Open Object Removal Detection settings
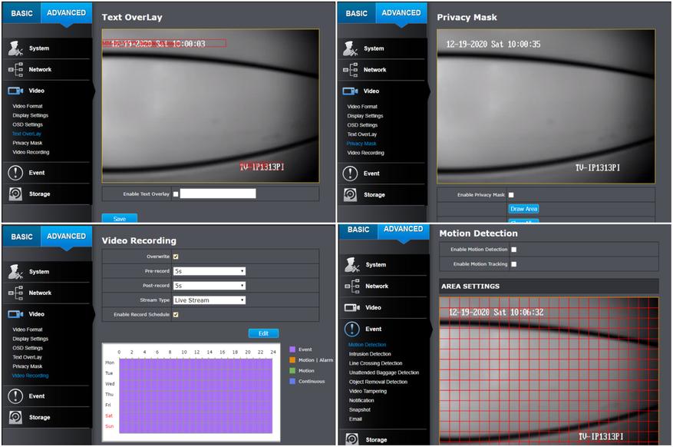 378,382
